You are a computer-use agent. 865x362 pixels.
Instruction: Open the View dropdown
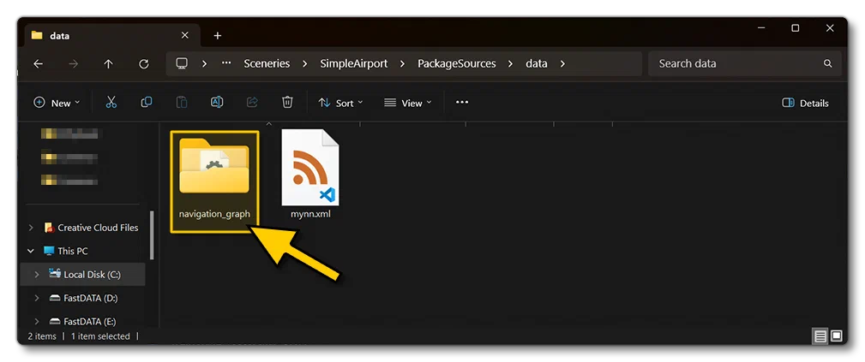coord(408,103)
